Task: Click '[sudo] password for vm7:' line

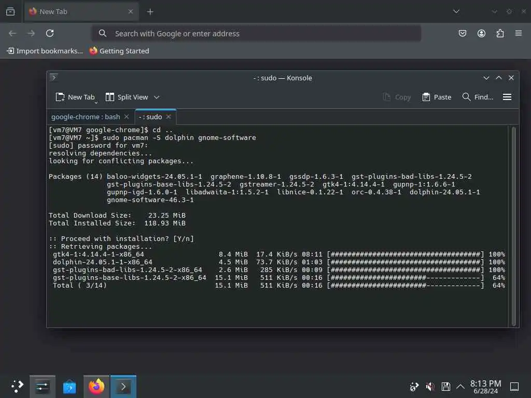Action: tap(99, 146)
